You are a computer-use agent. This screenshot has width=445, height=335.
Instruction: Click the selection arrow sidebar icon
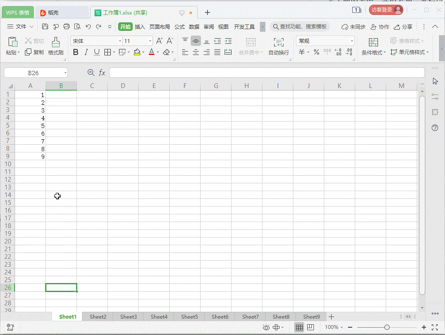[x=435, y=82]
